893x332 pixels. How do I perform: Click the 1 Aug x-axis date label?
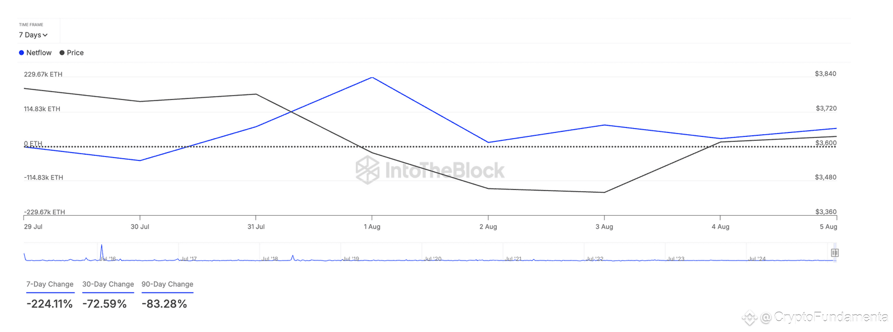point(372,227)
